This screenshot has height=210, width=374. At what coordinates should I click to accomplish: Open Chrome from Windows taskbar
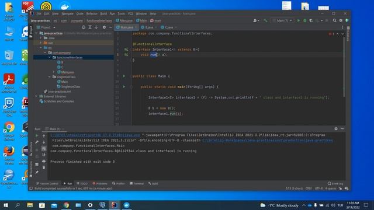66,205
